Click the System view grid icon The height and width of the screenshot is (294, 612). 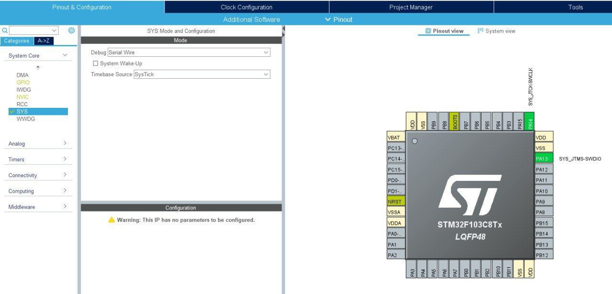point(481,31)
